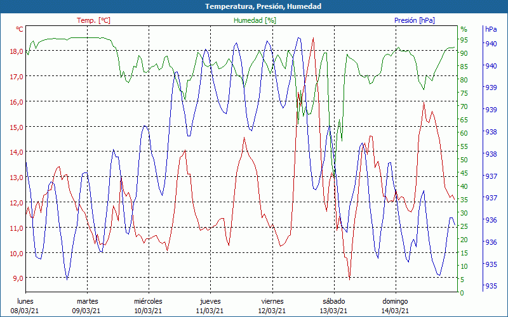Click the "55" humidity axis value
Viewport: 508px width, 317px height.
coord(464,146)
